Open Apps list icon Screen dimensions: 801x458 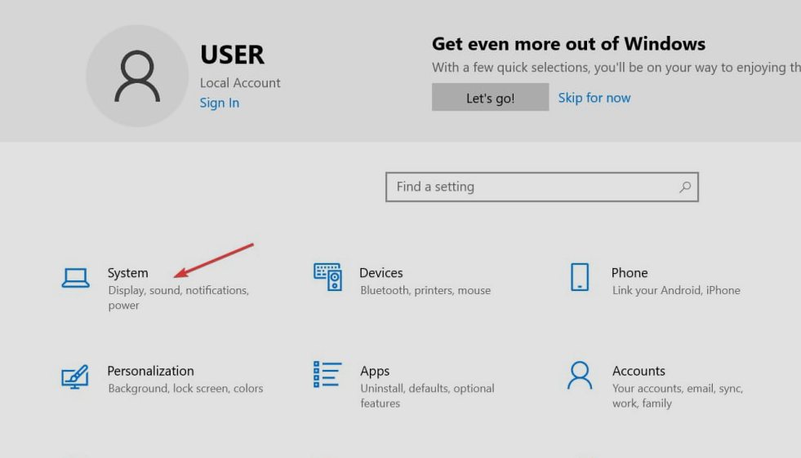click(327, 374)
